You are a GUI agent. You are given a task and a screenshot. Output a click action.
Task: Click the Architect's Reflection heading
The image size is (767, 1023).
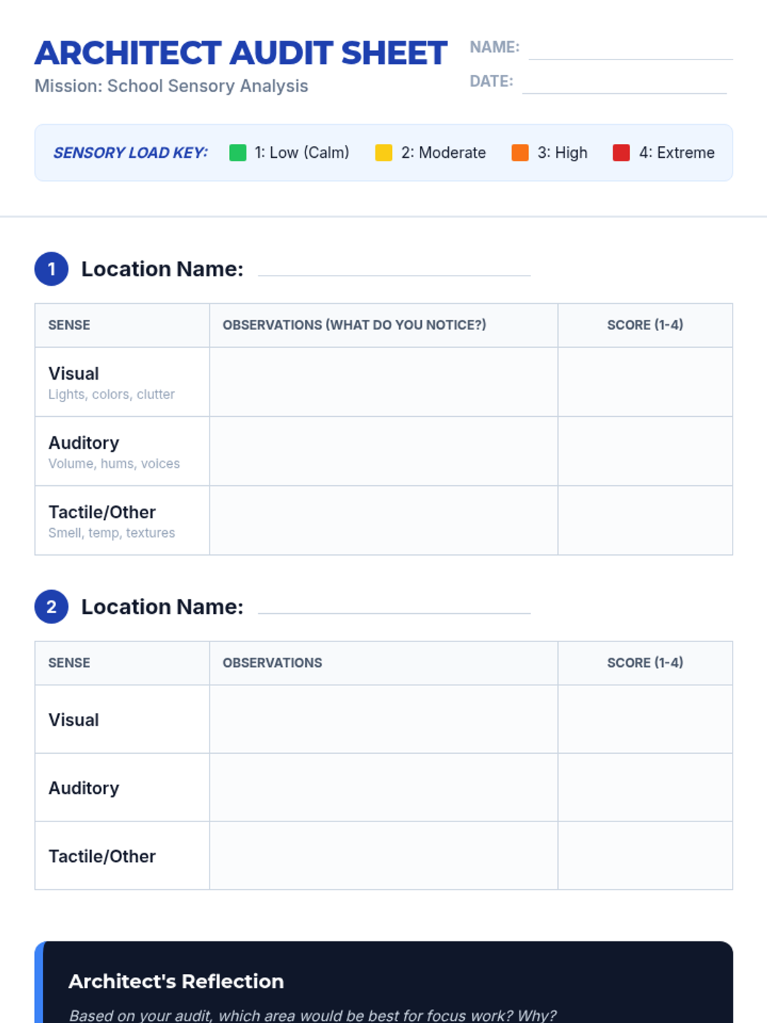(x=176, y=981)
